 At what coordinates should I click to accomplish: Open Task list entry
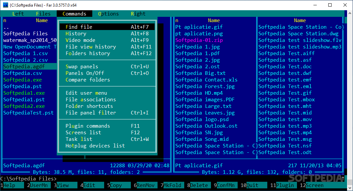coord(107,139)
